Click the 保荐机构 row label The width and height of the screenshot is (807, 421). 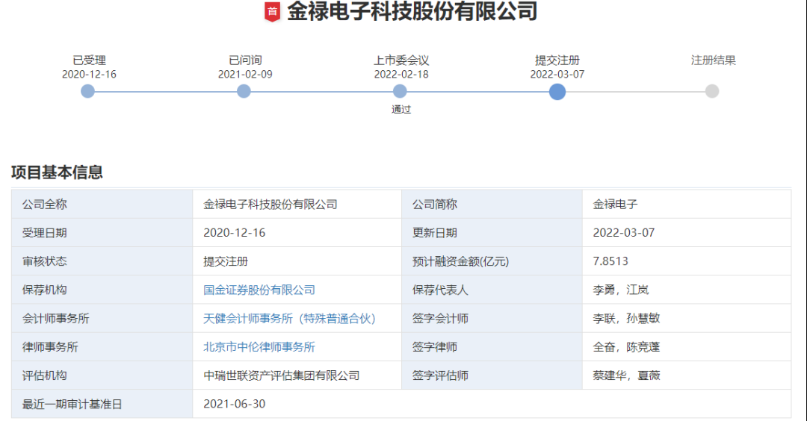pos(45,290)
